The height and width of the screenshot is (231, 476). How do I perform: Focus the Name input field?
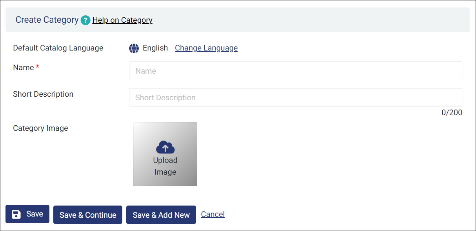295,71
